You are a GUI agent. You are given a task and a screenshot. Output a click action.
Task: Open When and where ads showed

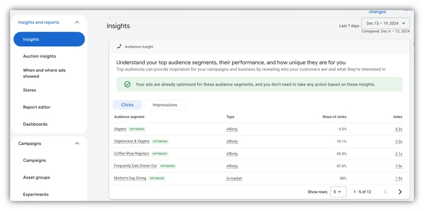point(44,73)
